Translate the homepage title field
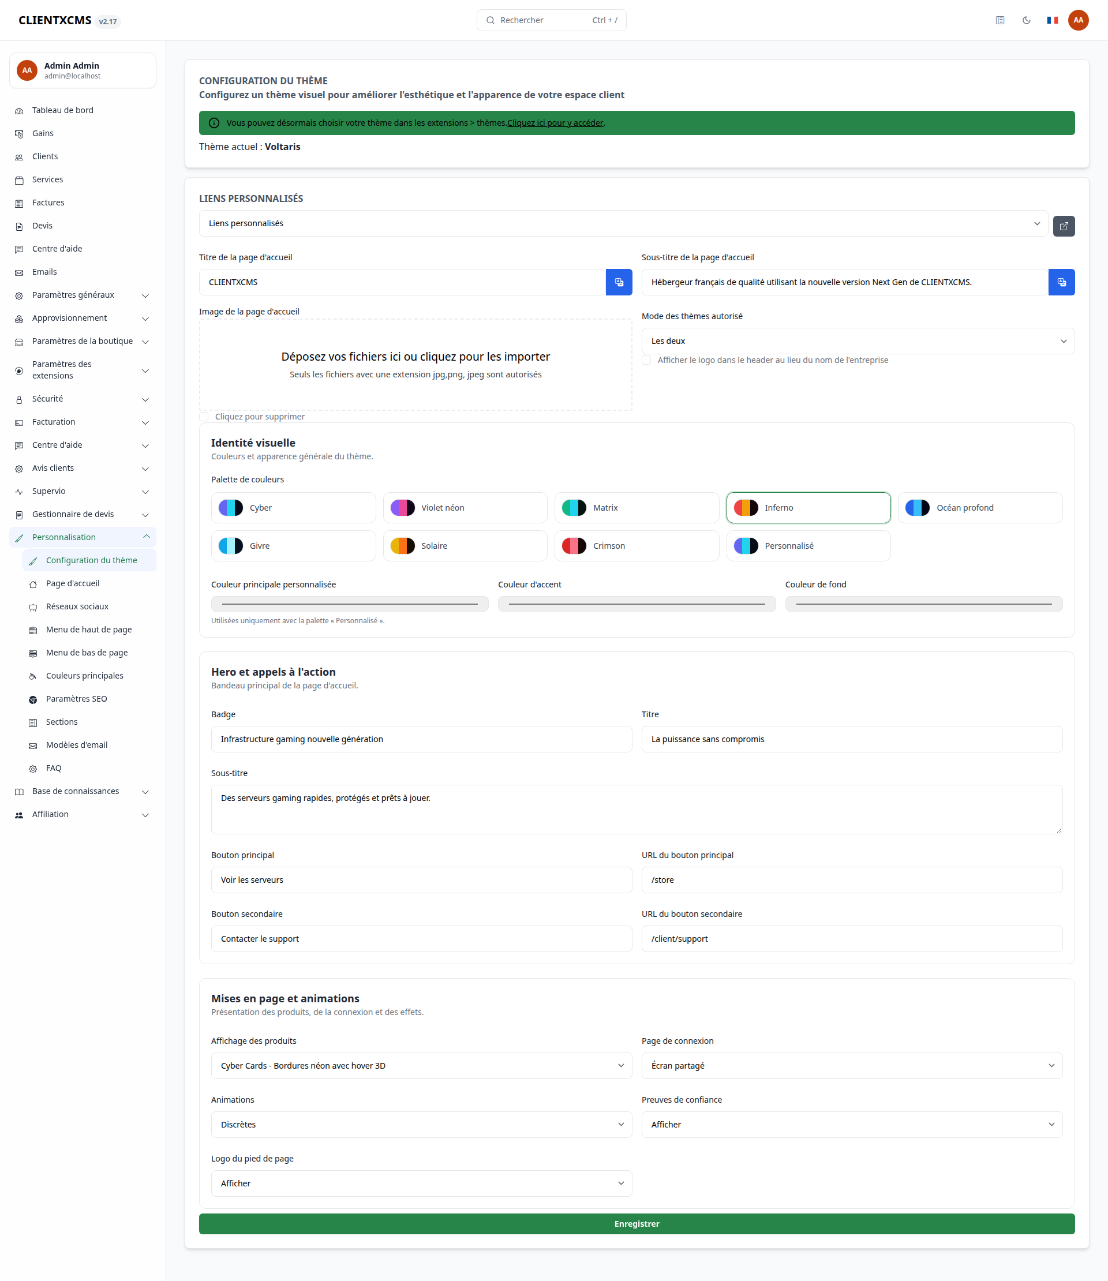This screenshot has width=1108, height=1281. 619,282
